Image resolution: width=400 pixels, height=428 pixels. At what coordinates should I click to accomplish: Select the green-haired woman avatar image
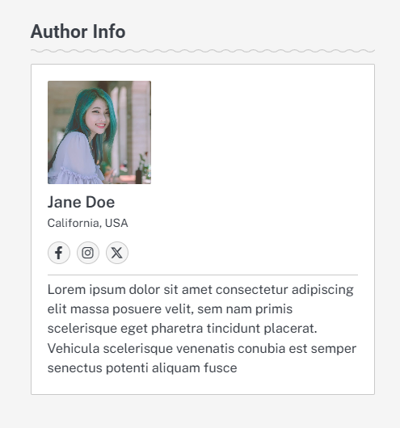(99, 132)
